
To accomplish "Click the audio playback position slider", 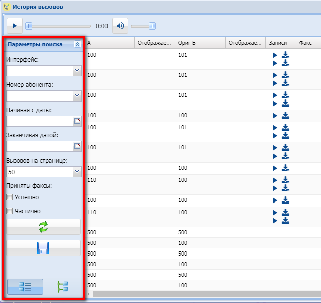I will click(58, 26).
